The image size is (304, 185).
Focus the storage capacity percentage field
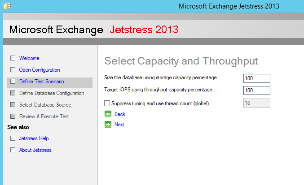256,78
